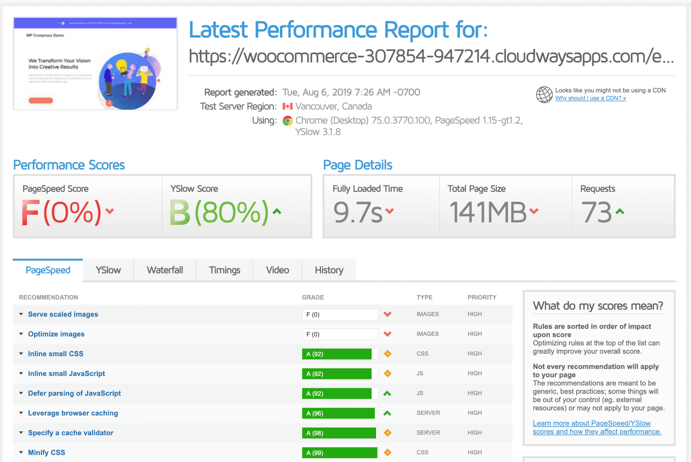Expand the Minify CSS recommendation
691x462 pixels.
(x=47, y=453)
